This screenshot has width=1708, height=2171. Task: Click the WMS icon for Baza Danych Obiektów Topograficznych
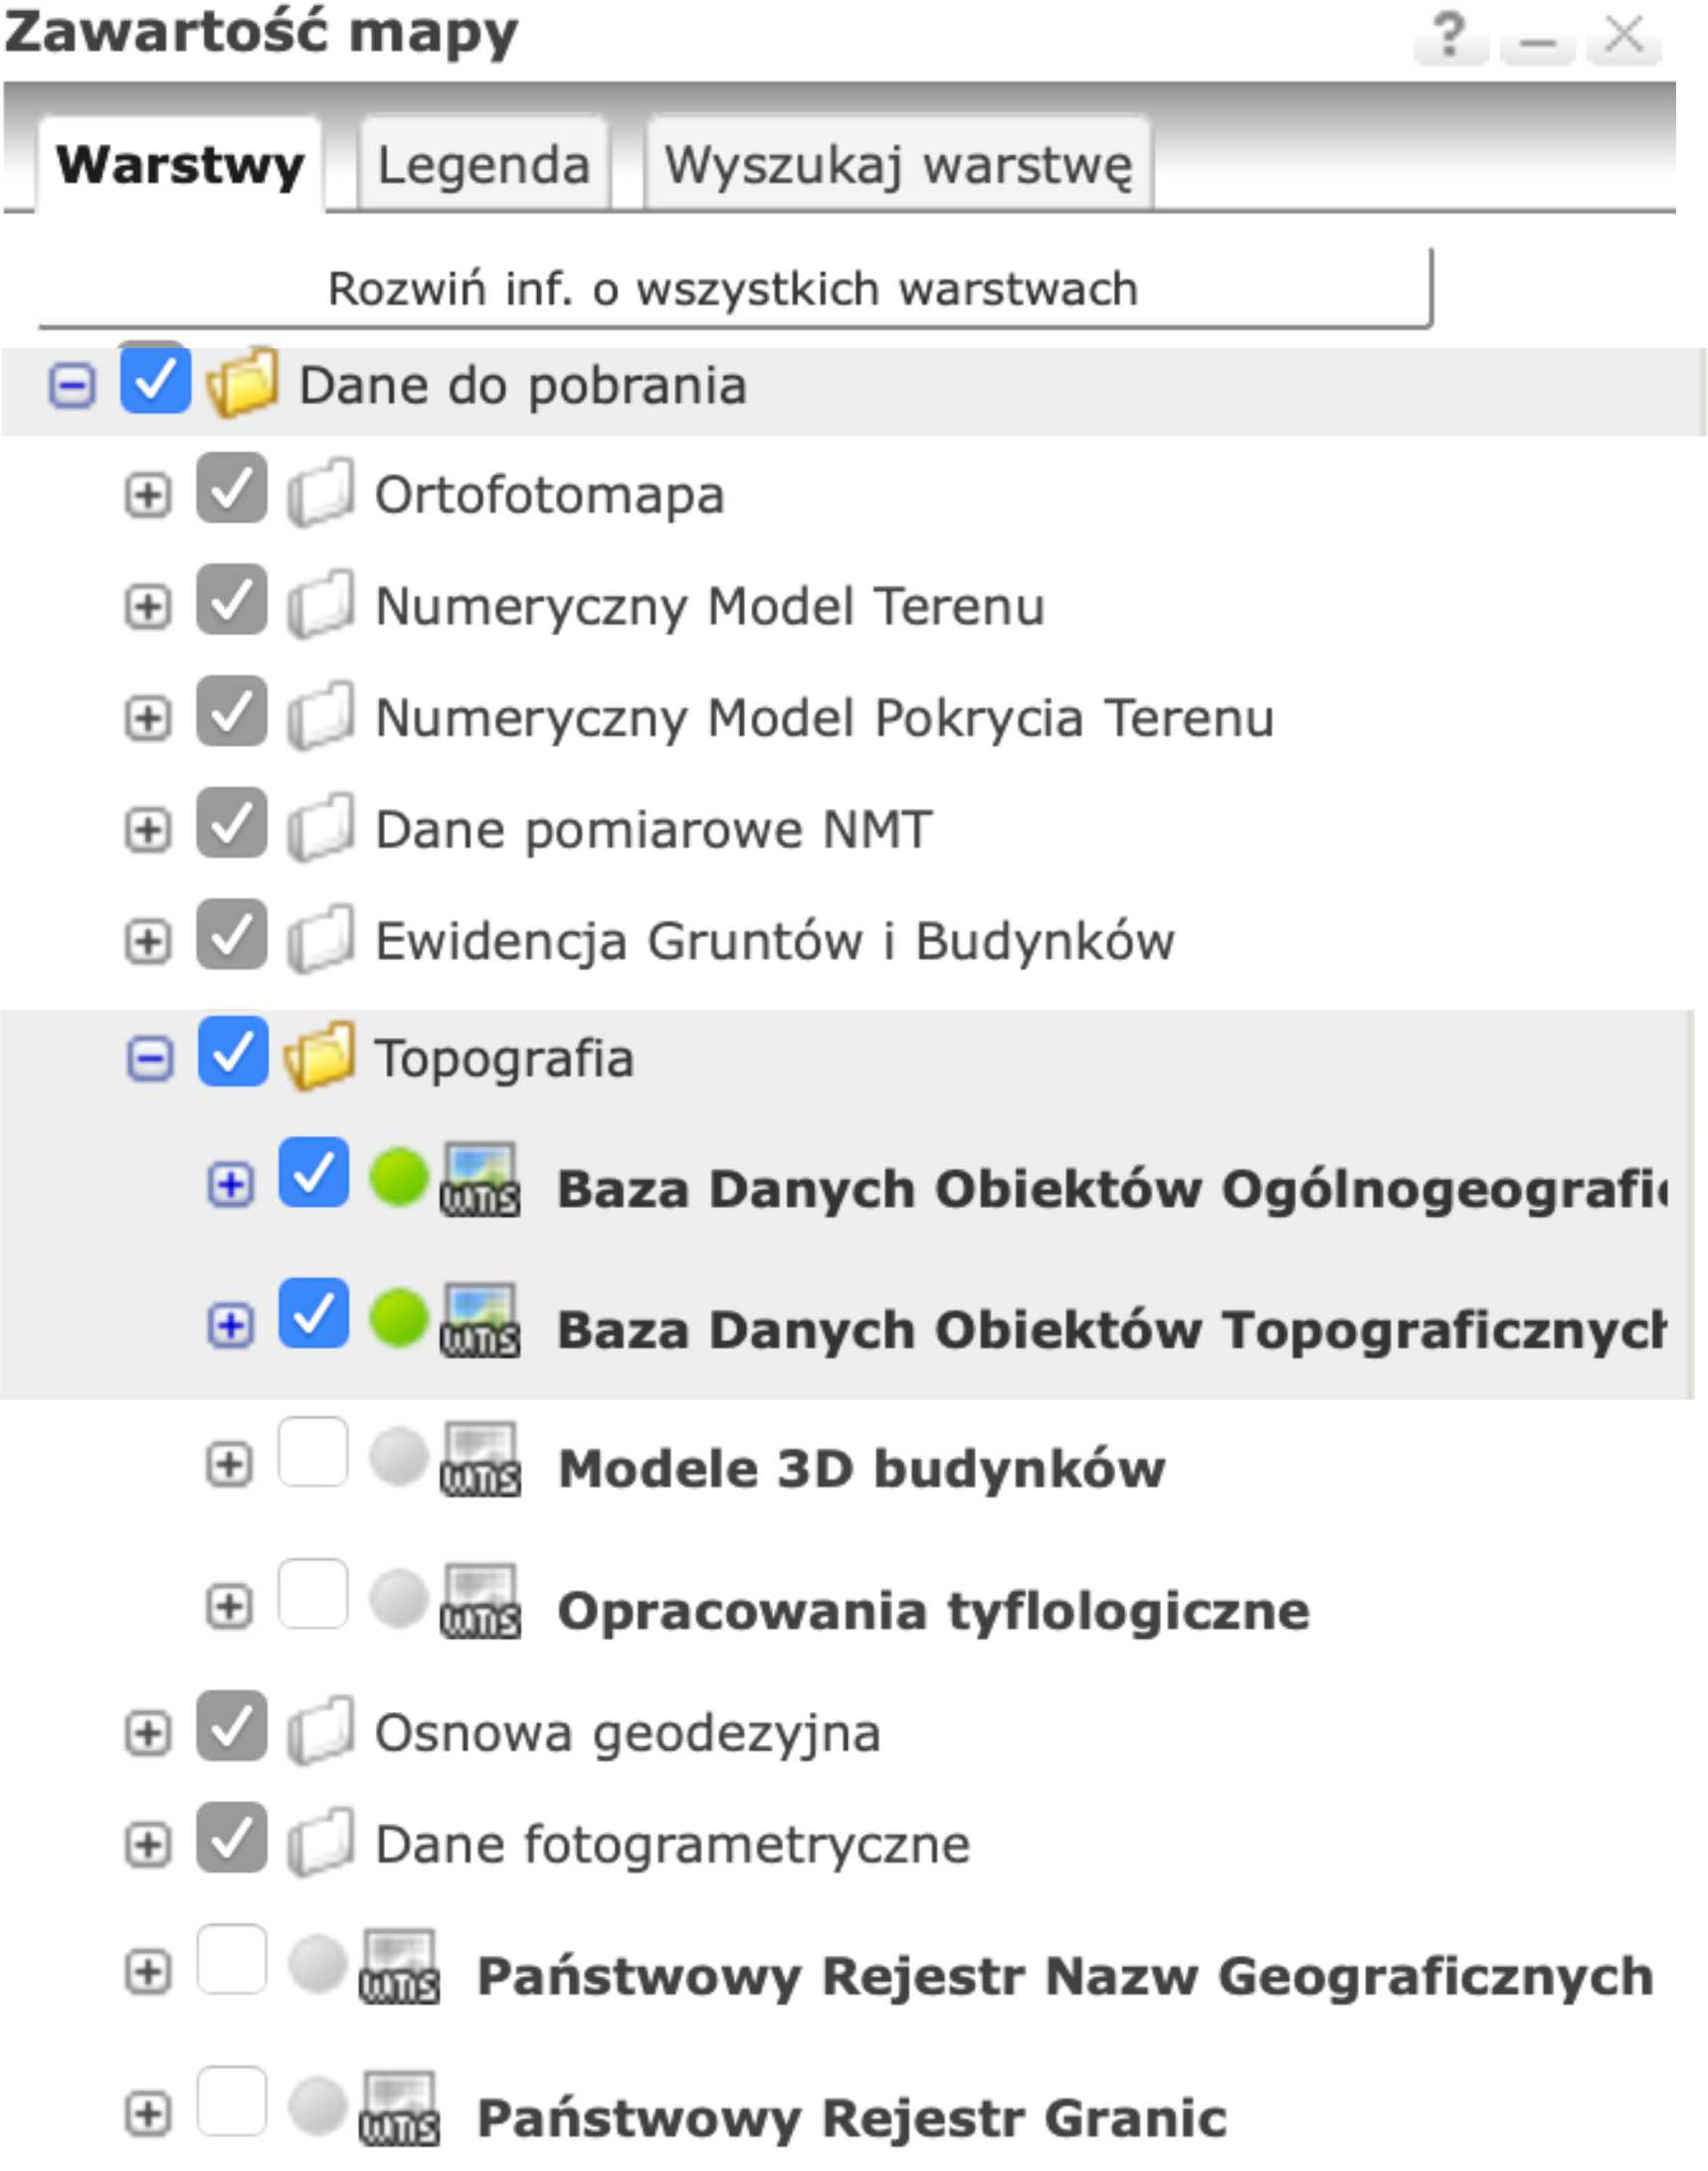pos(480,1322)
